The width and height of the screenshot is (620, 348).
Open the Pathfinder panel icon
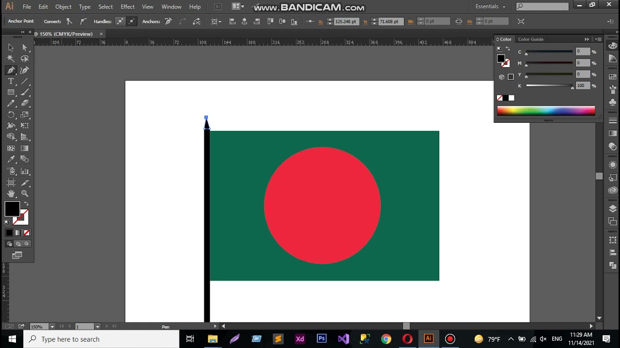(x=613, y=265)
